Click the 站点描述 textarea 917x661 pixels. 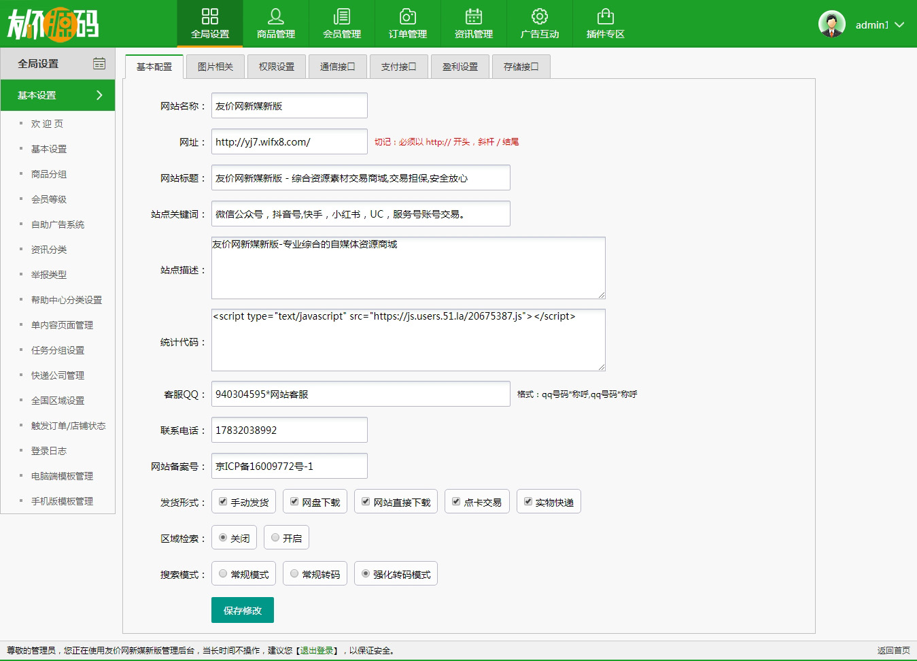tap(409, 268)
